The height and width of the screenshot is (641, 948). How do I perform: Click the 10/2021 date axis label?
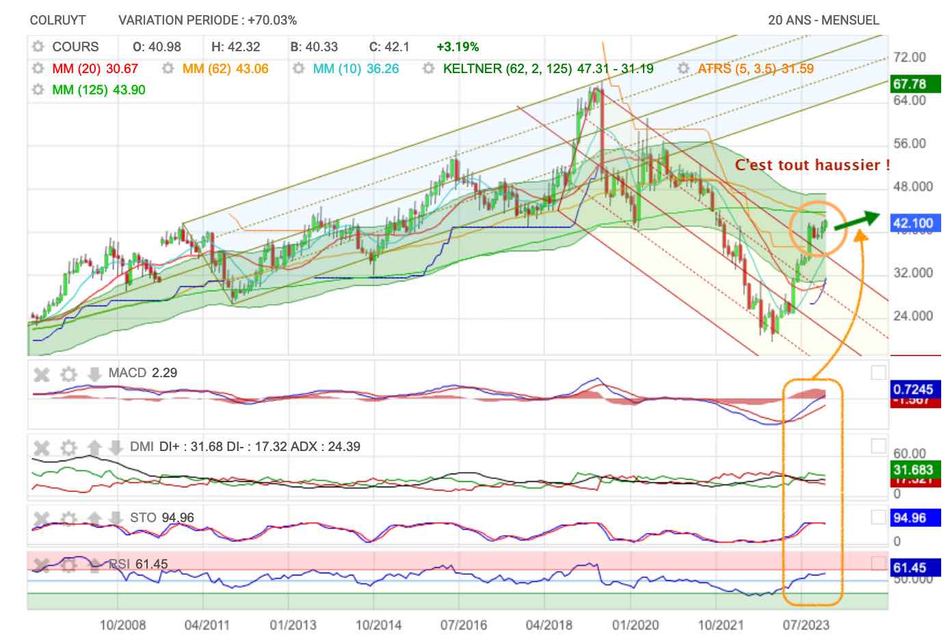pyautogui.click(x=721, y=625)
